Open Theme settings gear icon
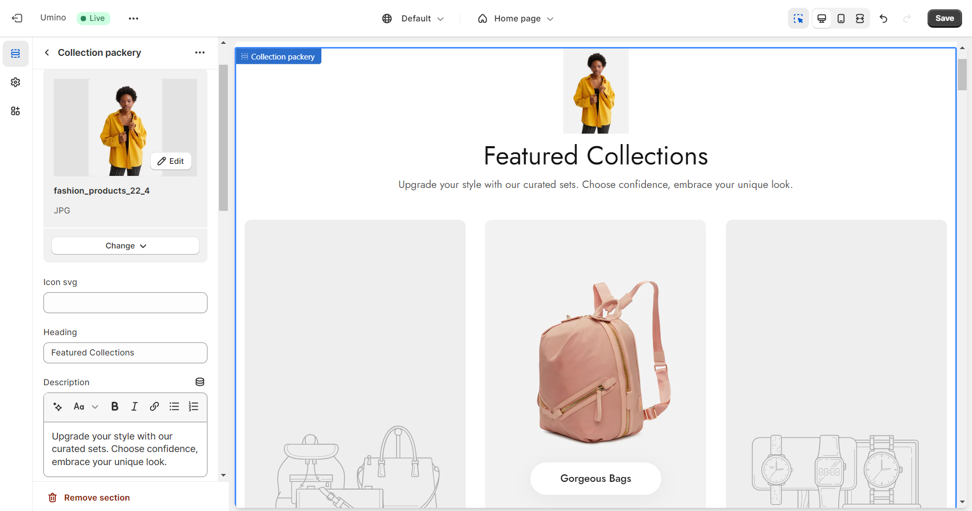972x511 pixels. point(16,82)
